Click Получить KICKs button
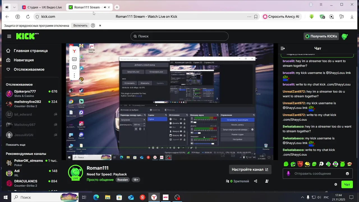Screen dimensions: 359x202 tap(321, 36)
